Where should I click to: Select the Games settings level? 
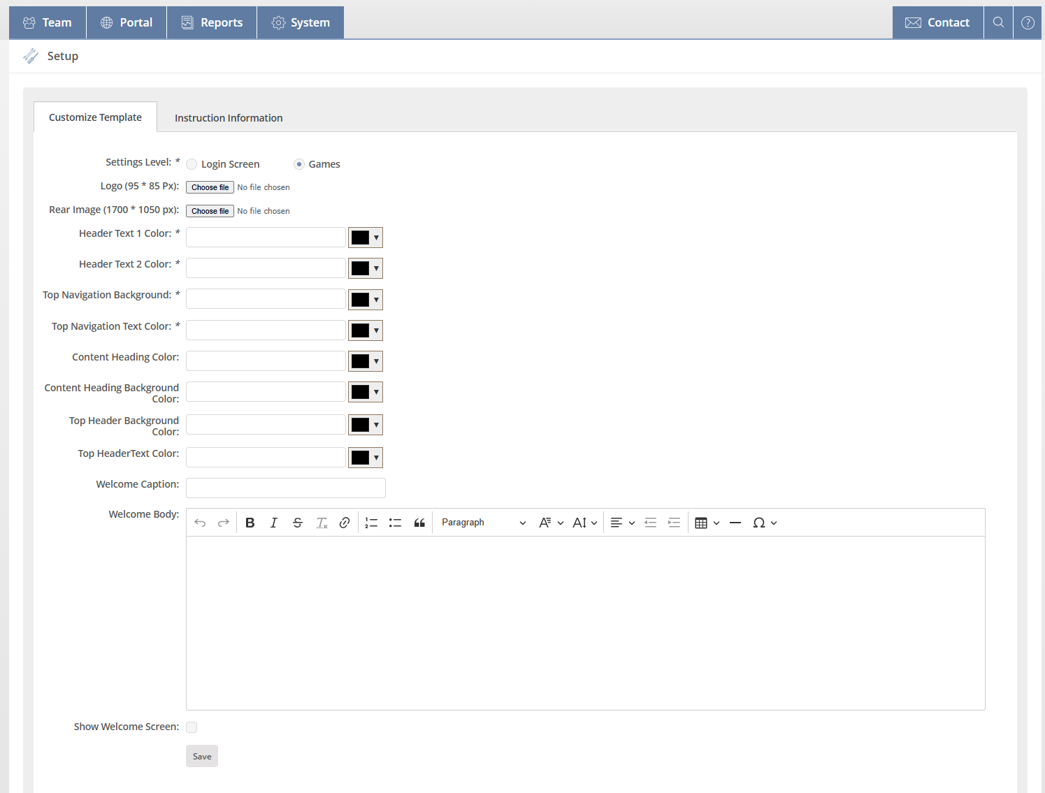[299, 164]
